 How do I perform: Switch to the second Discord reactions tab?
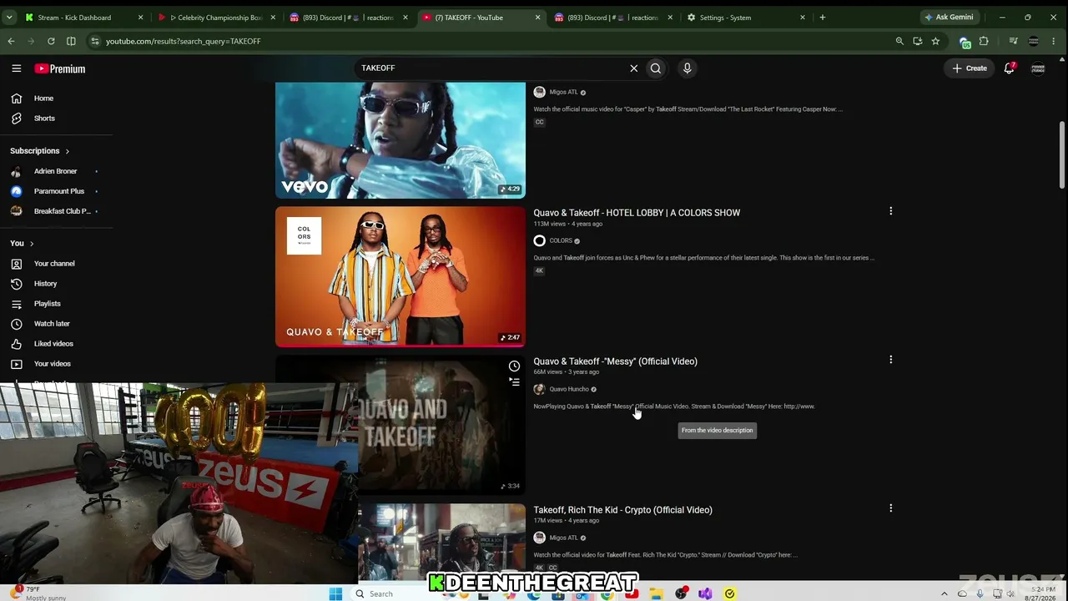tap(612, 18)
